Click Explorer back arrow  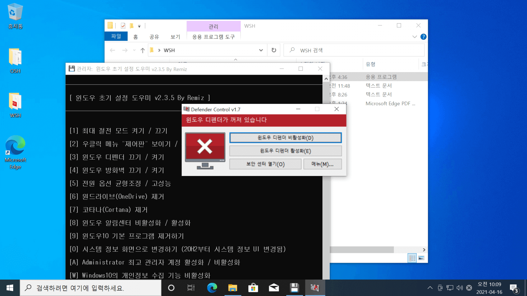(x=113, y=50)
